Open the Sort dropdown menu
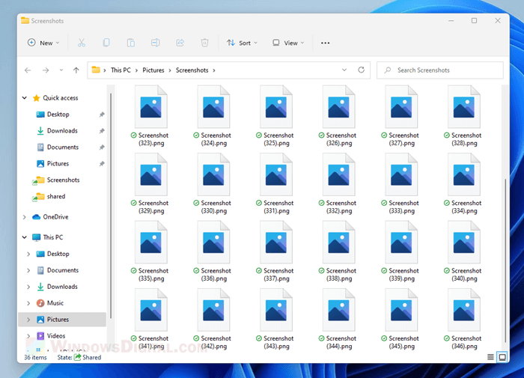This screenshot has width=524, height=378. (243, 43)
